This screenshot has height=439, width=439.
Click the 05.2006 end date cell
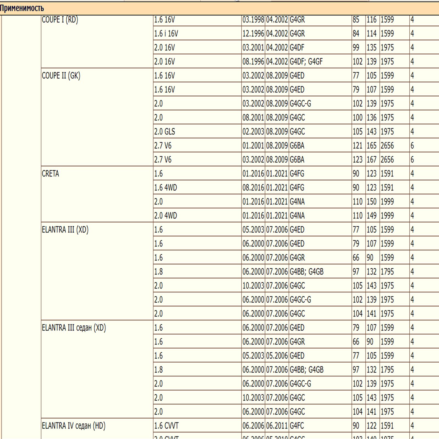click(x=277, y=356)
